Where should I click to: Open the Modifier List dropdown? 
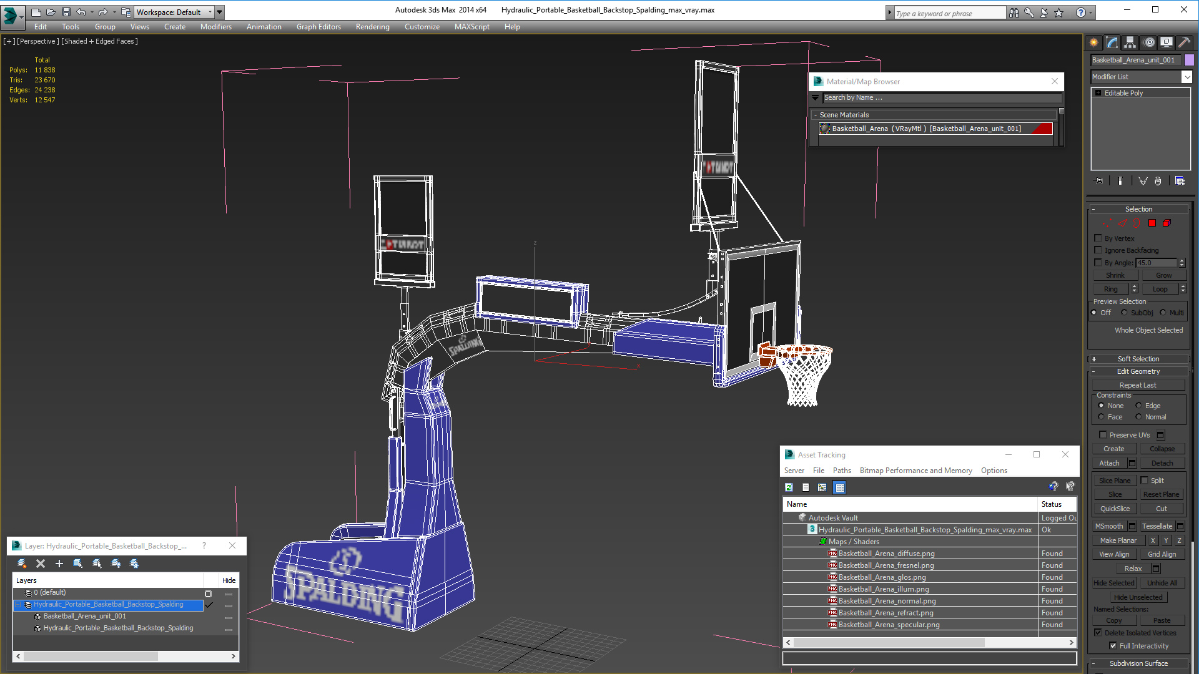[x=1187, y=77]
